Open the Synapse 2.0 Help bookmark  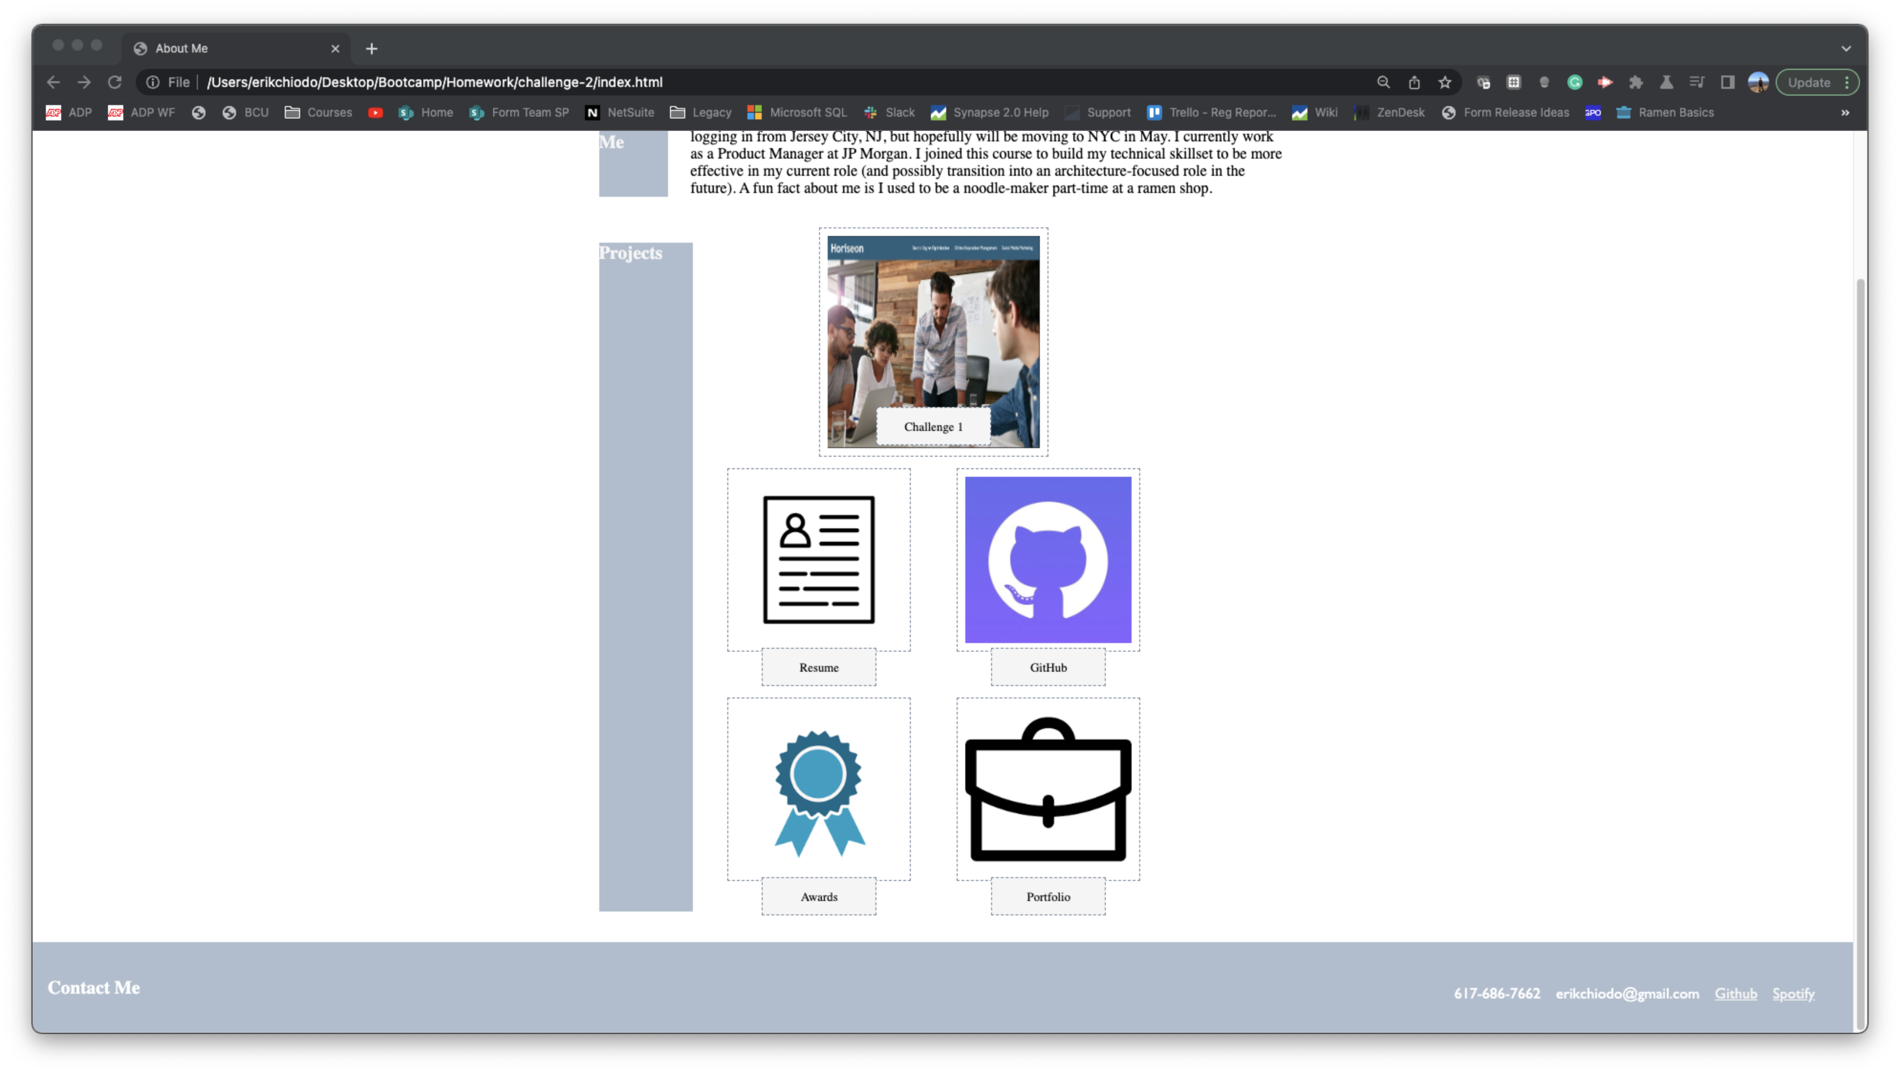[x=989, y=113]
